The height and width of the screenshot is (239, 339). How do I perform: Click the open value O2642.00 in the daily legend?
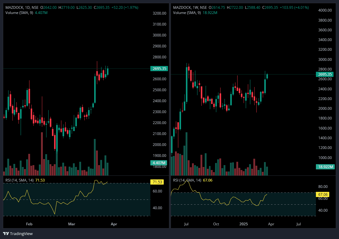tap(48, 8)
